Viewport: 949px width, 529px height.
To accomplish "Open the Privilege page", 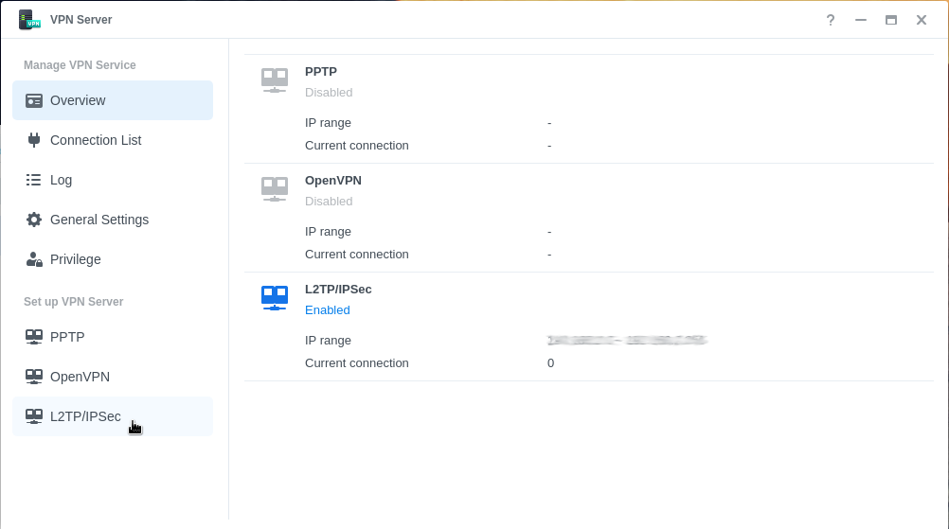I will tap(113, 259).
